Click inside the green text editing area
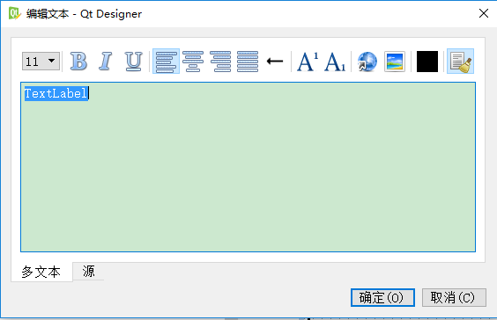The height and width of the screenshot is (320, 497). 248,167
